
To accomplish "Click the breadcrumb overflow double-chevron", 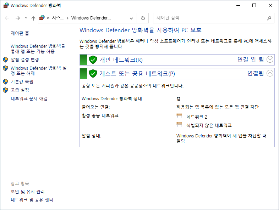I will 48,18.
